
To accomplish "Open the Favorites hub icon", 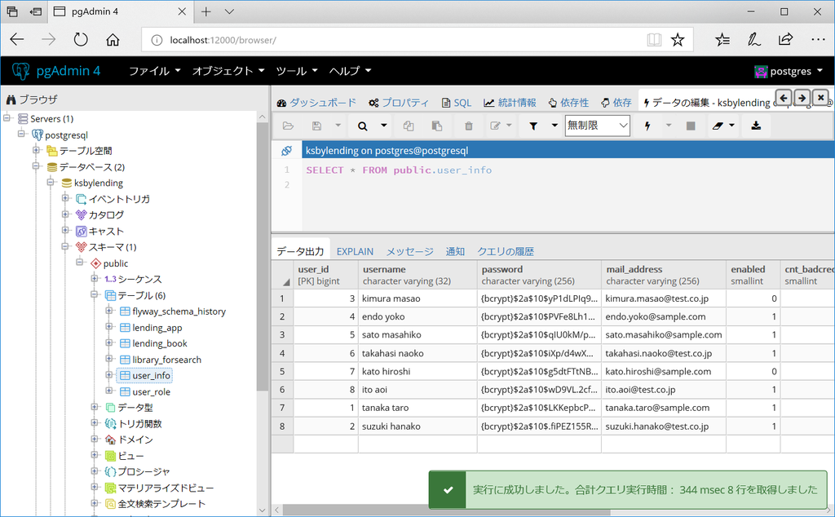I will click(722, 39).
